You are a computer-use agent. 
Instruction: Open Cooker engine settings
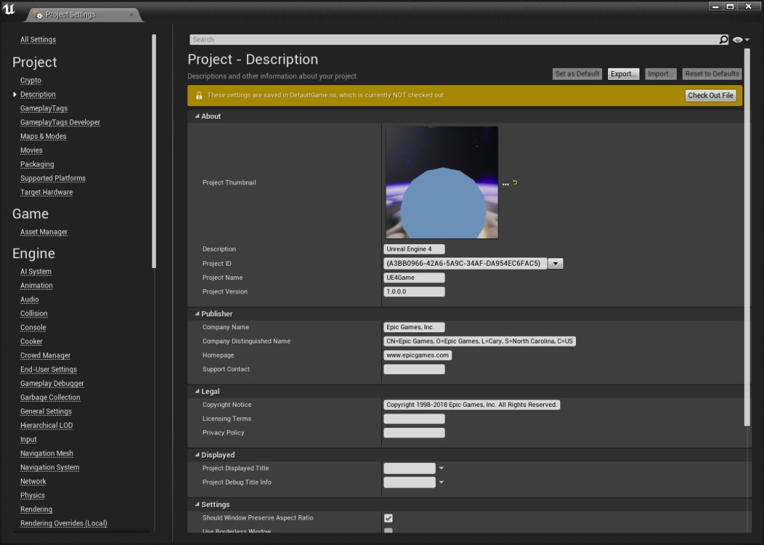click(31, 342)
